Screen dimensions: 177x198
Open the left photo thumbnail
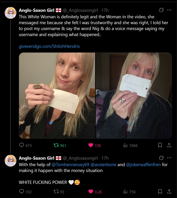point(57,95)
